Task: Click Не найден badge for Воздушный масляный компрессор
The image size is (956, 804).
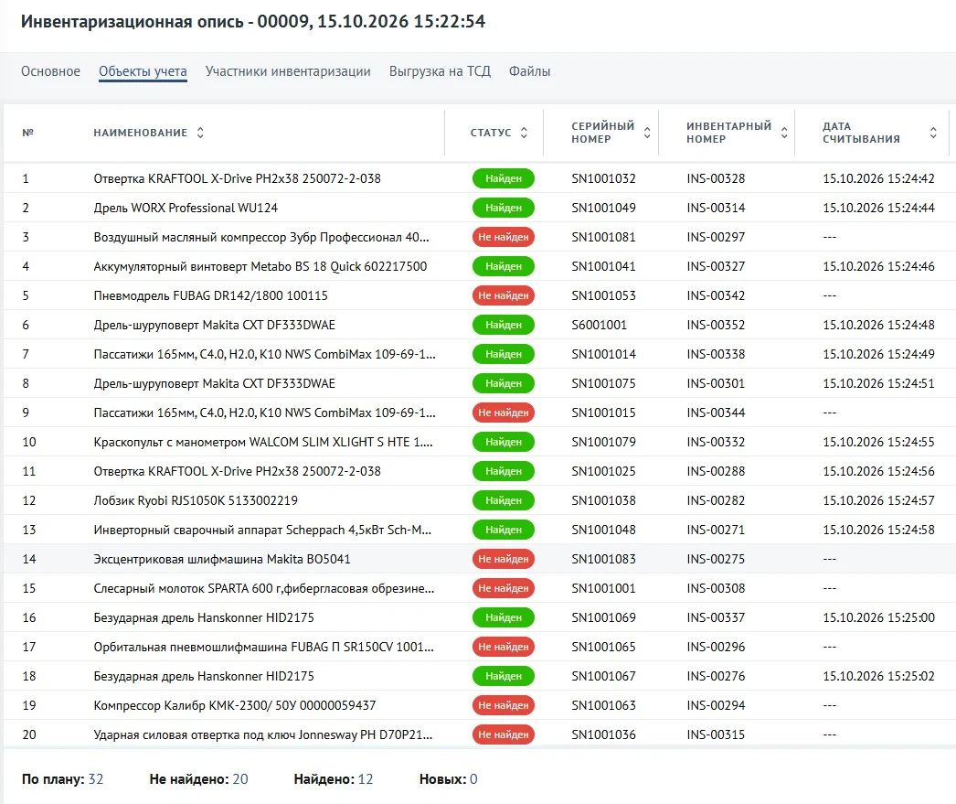Action: click(503, 237)
